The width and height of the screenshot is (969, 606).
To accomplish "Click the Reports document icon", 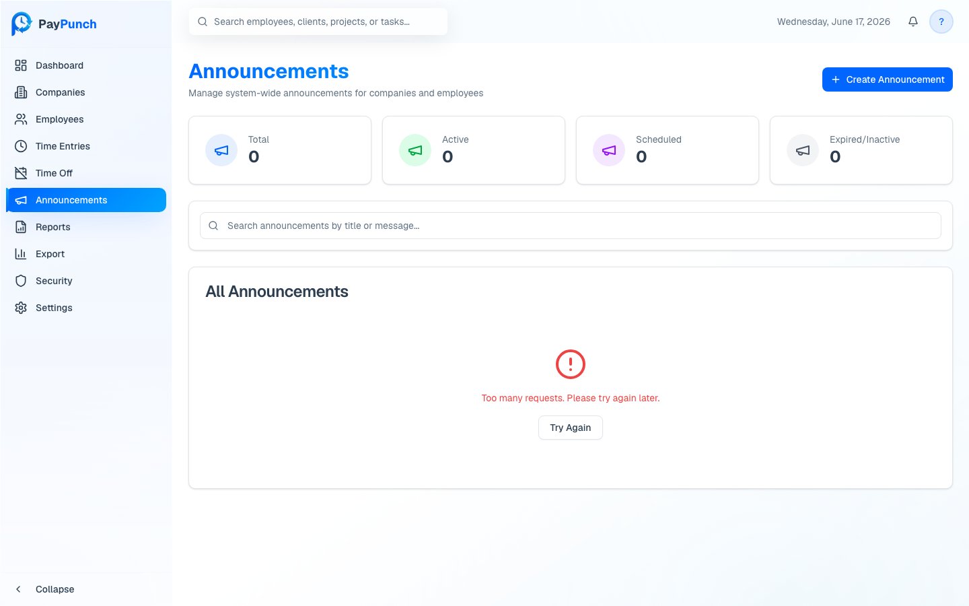I will pyautogui.click(x=21, y=227).
